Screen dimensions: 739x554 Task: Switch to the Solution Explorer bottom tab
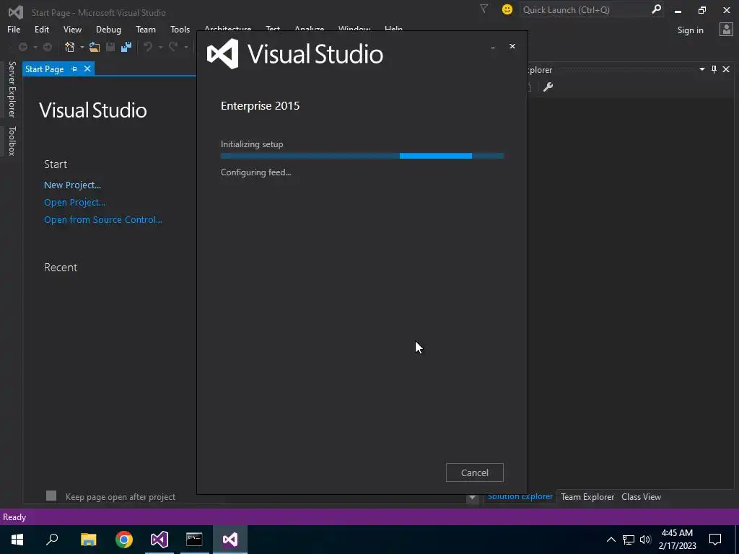click(x=520, y=496)
